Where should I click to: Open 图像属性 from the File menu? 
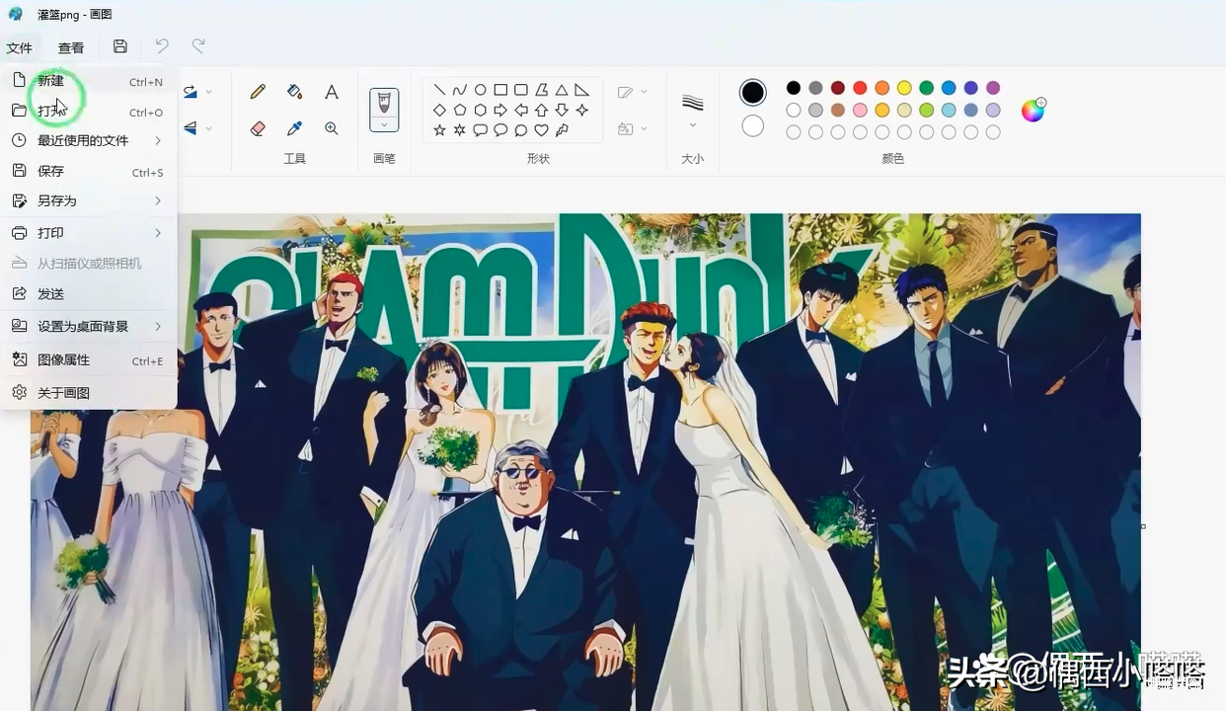89,360
